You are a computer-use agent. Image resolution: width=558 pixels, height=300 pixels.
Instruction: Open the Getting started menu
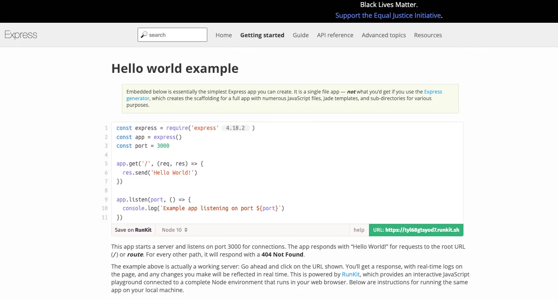(262, 35)
